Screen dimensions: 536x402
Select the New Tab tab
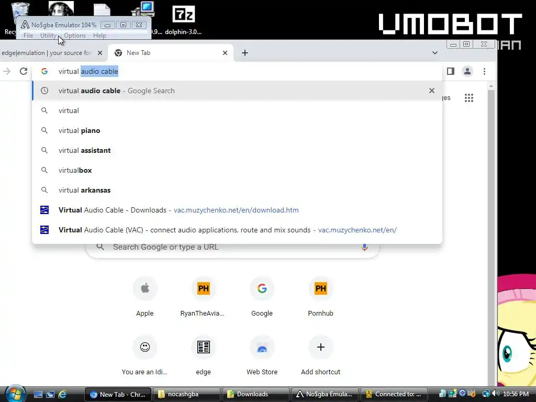coord(171,53)
